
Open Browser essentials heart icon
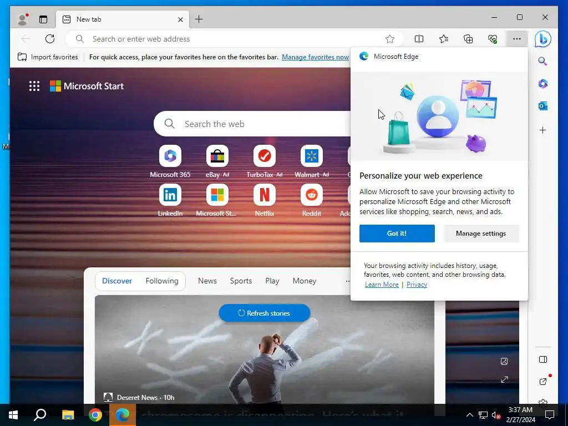[493, 39]
